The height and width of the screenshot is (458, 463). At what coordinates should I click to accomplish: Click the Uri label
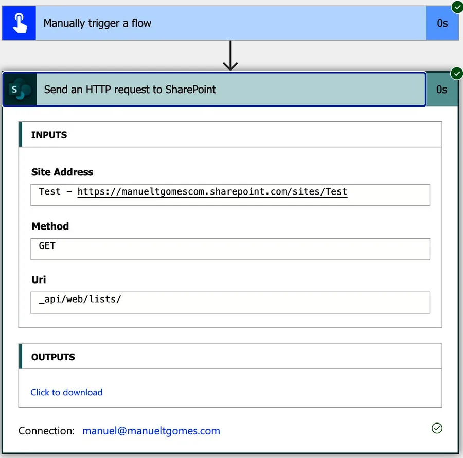pos(39,279)
